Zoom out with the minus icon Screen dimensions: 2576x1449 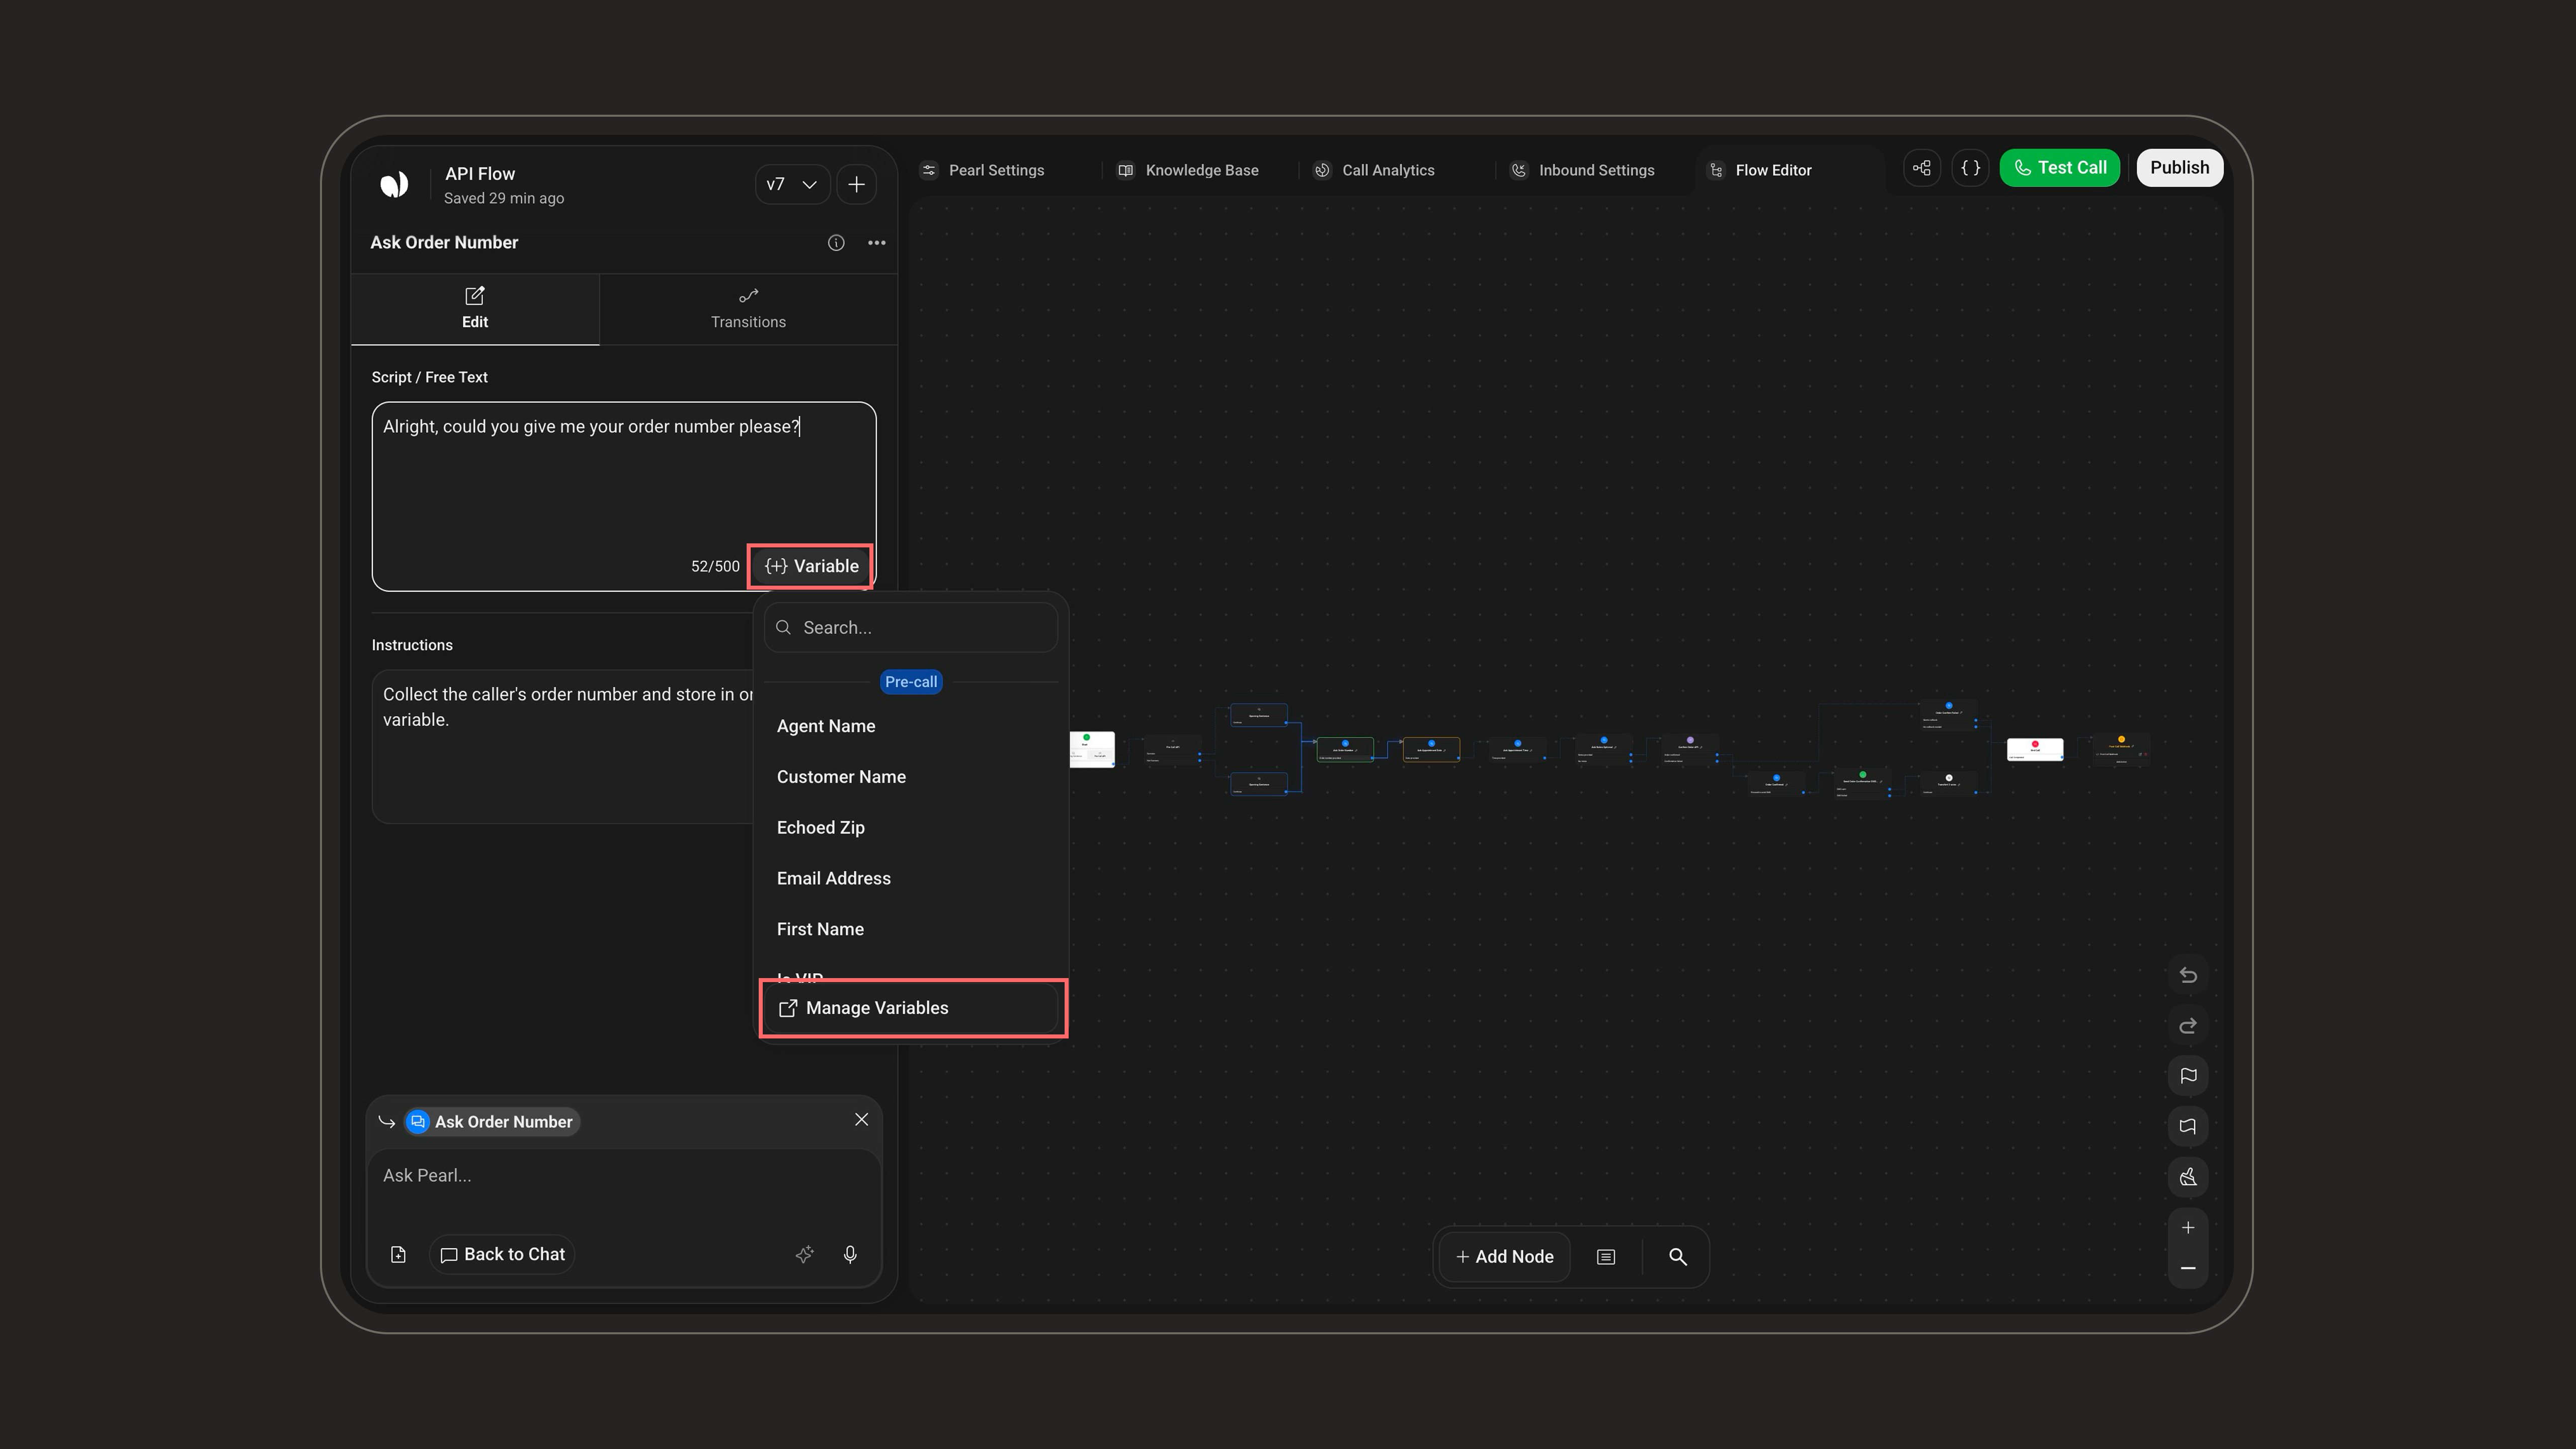tap(2188, 1268)
